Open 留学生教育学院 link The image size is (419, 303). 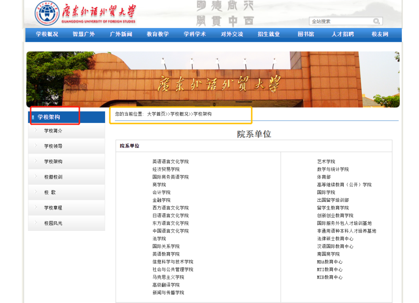pyautogui.click(x=333, y=208)
